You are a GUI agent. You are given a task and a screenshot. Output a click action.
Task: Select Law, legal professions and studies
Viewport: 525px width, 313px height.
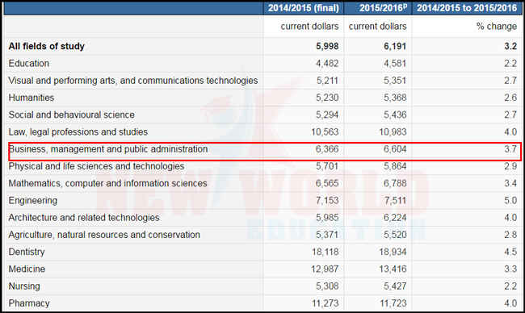(78, 132)
